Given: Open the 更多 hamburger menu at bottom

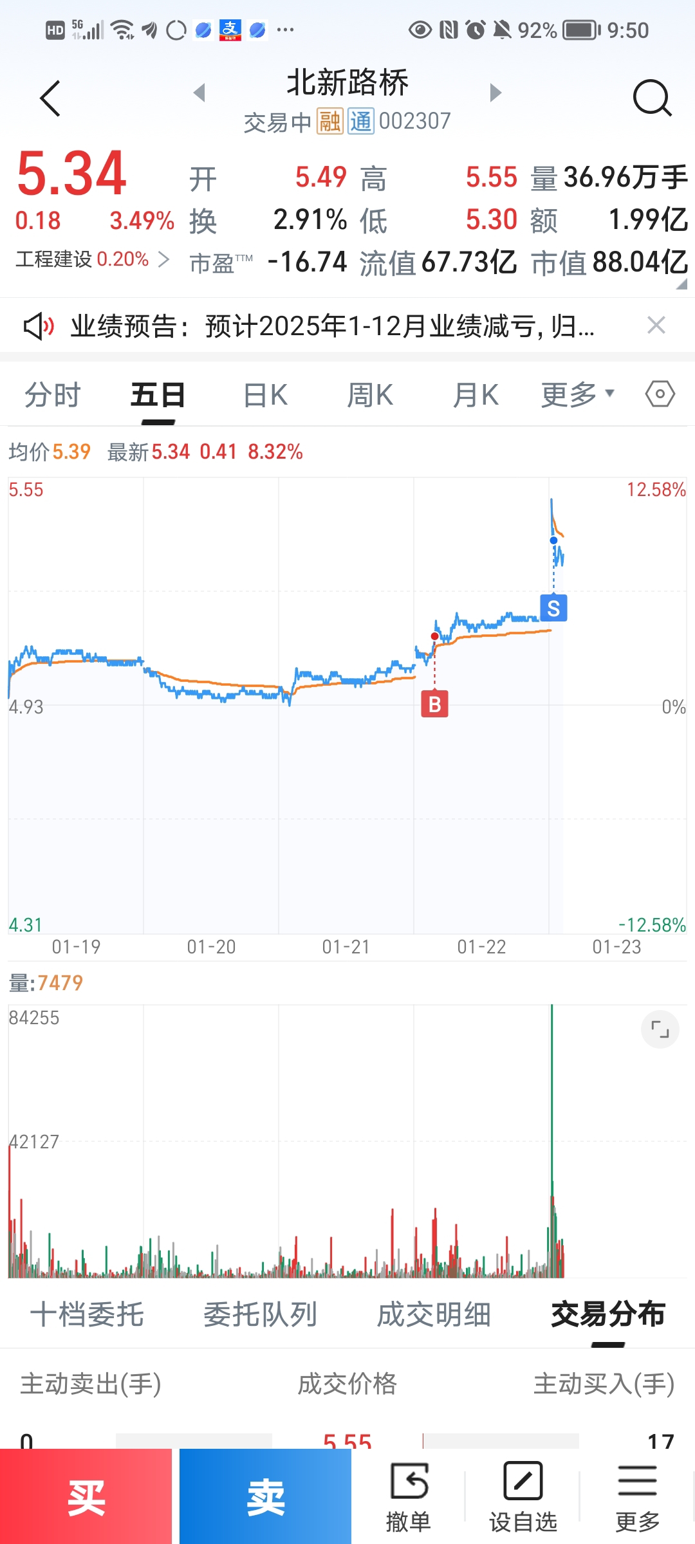Looking at the screenshot, I should point(637,1496).
